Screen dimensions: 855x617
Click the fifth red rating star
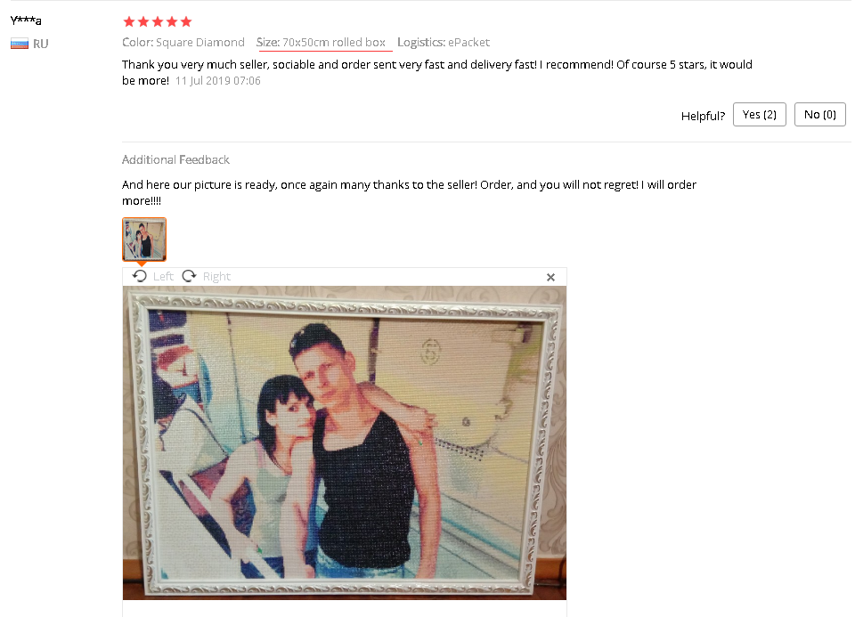point(186,21)
